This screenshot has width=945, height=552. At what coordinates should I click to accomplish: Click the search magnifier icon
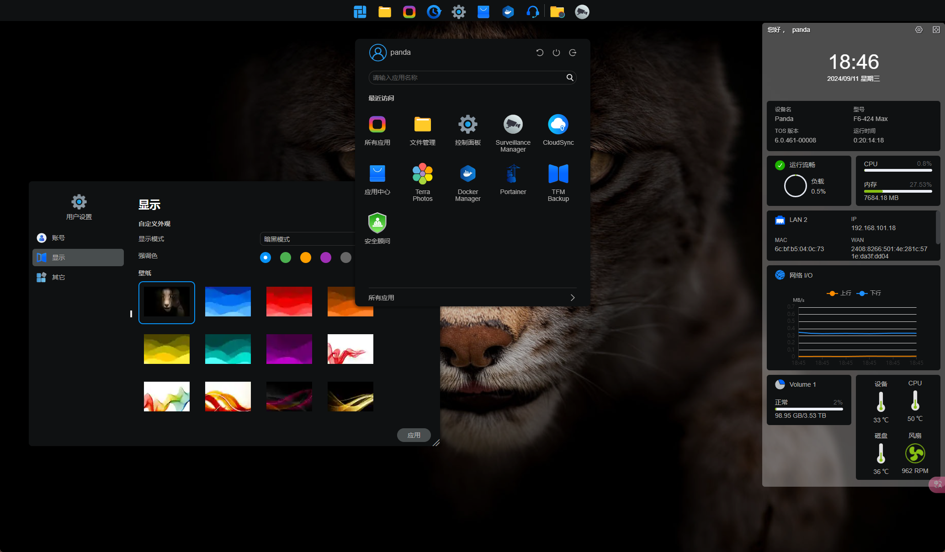[570, 78]
